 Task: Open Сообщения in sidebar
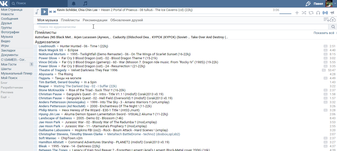[10, 19]
